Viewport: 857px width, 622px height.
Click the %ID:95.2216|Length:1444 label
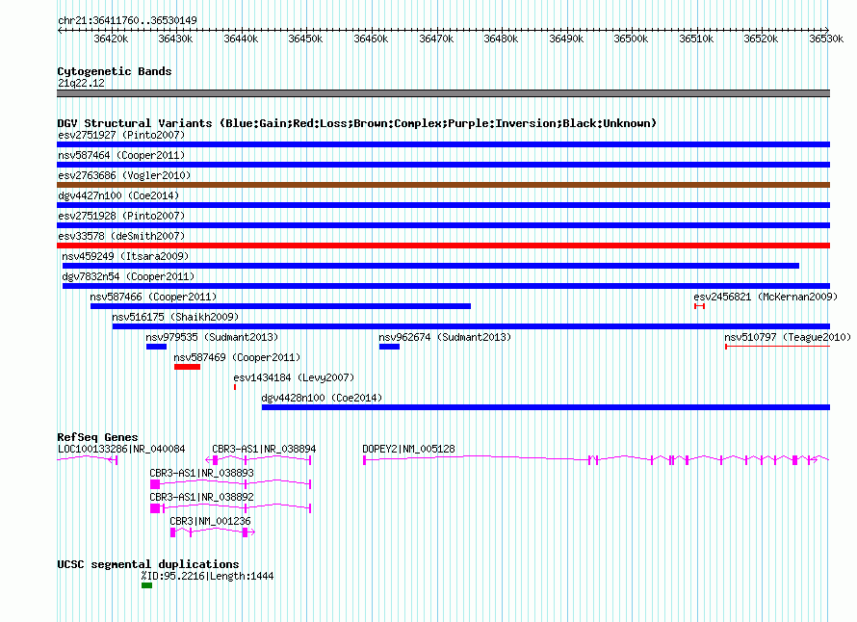[x=207, y=576]
